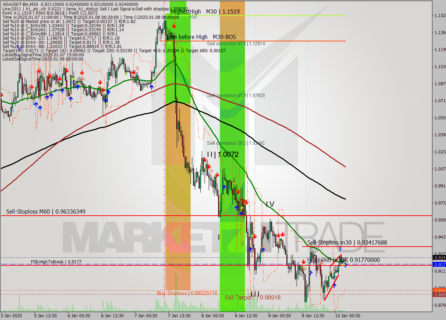
Task: Select the 'Sell %20 @ Entry -88: 1.32033' line
Action: (x=62, y=46)
